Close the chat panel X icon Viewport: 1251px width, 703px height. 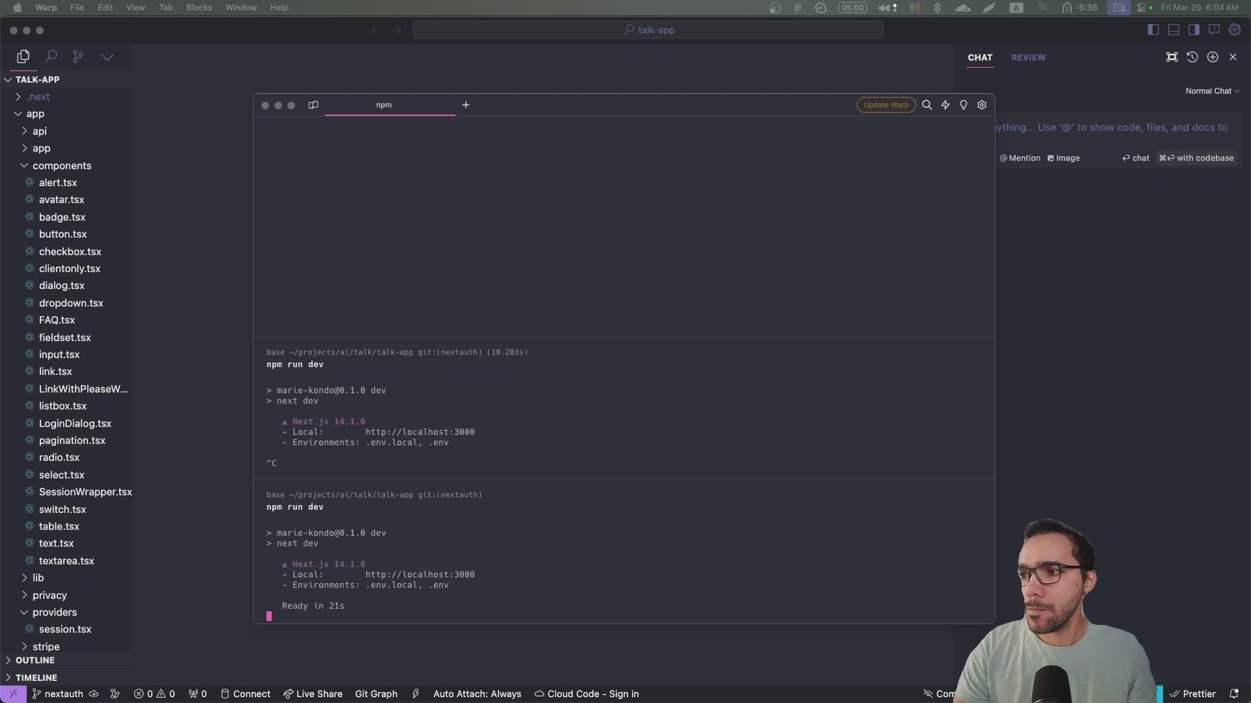pos(1233,57)
